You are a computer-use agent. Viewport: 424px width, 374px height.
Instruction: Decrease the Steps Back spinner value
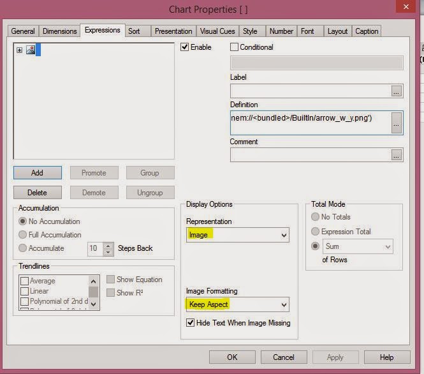coord(108,252)
